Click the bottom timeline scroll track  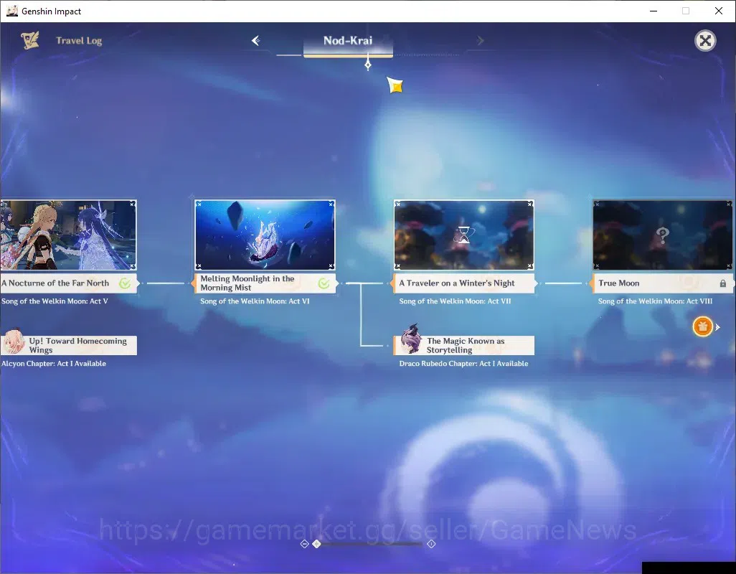click(367, 544)
